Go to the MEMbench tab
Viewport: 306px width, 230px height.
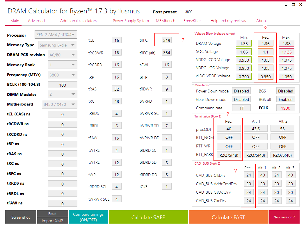click(166, 21)
